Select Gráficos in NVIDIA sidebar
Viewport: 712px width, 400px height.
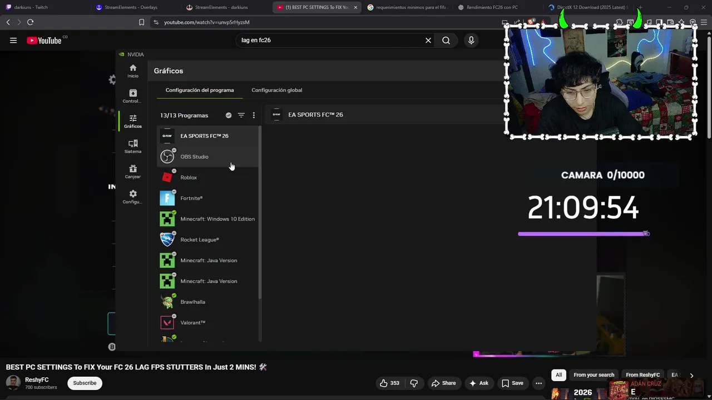coord(133,122)
